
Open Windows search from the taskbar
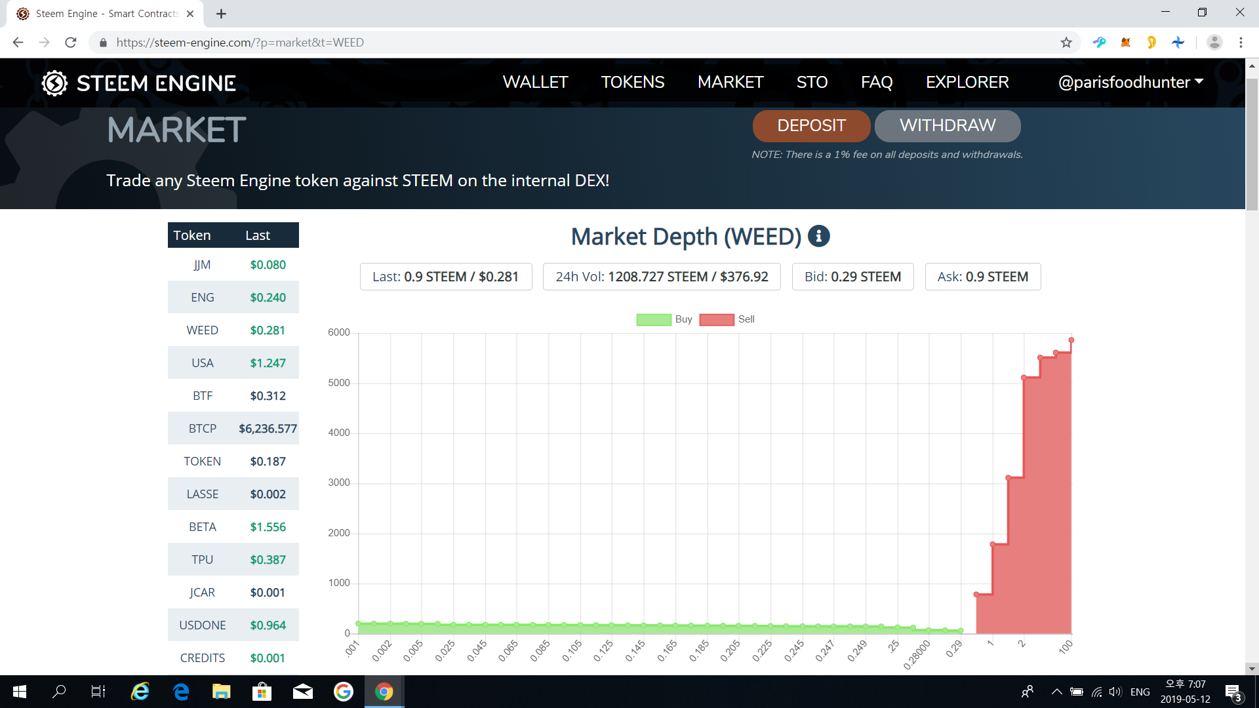(x=59, y=692)
